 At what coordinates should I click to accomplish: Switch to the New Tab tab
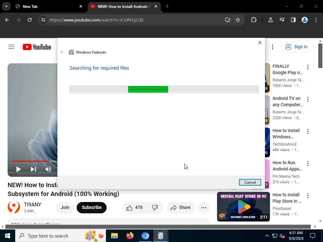point(48,7)
